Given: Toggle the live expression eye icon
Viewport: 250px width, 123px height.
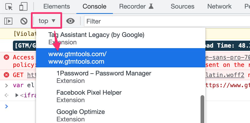Looking at the screenshot, I should point(70,21).
